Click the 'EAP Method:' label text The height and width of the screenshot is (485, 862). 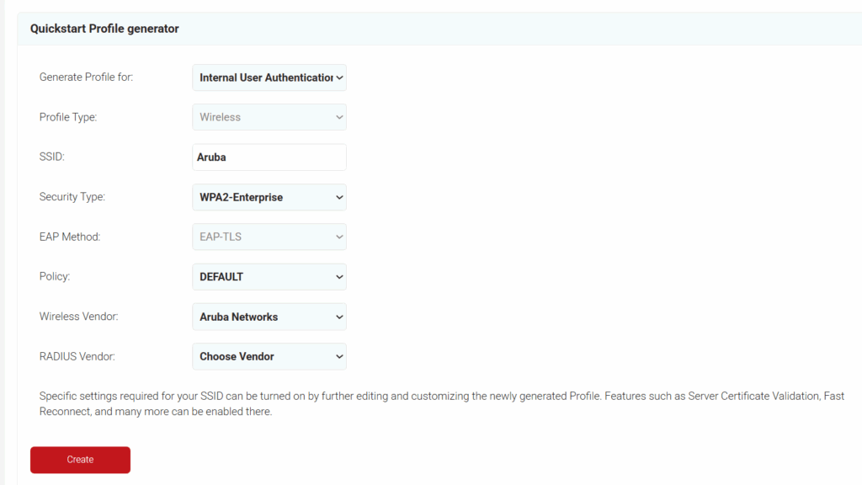pos(70,237)
